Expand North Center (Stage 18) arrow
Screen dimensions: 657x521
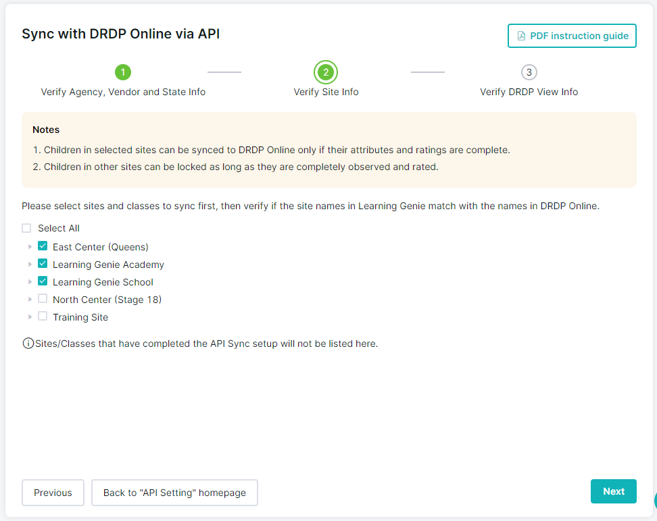pyautogui.click(x=30, y=300)
